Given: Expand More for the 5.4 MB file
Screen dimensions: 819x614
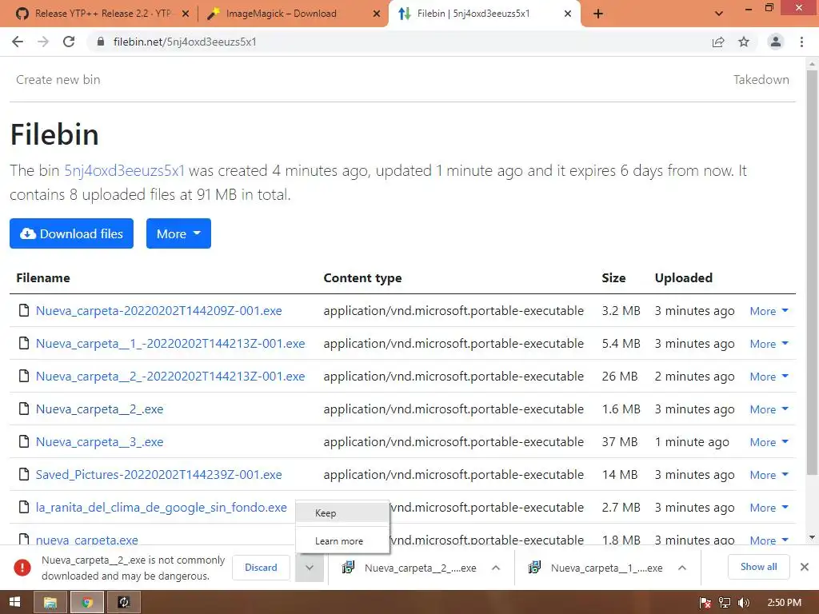Looking at the screenshot, I should pos(769,344).
